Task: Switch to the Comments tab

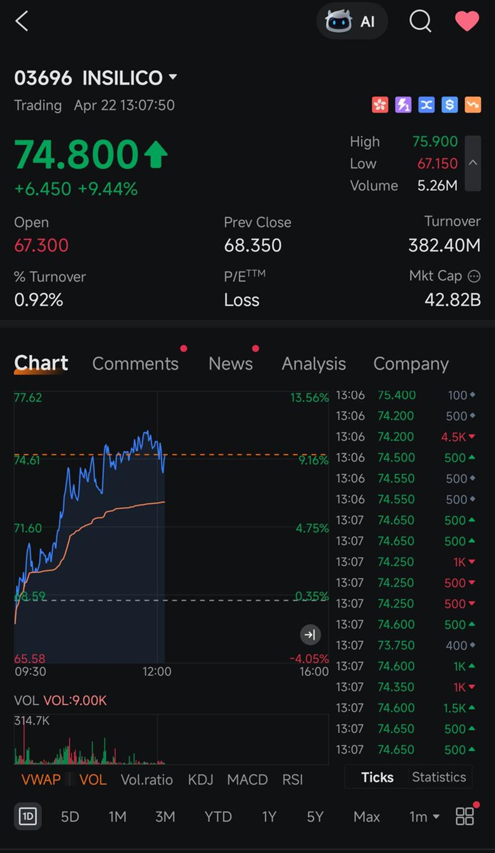Action: pyautogui.click(x=135, y=363)
